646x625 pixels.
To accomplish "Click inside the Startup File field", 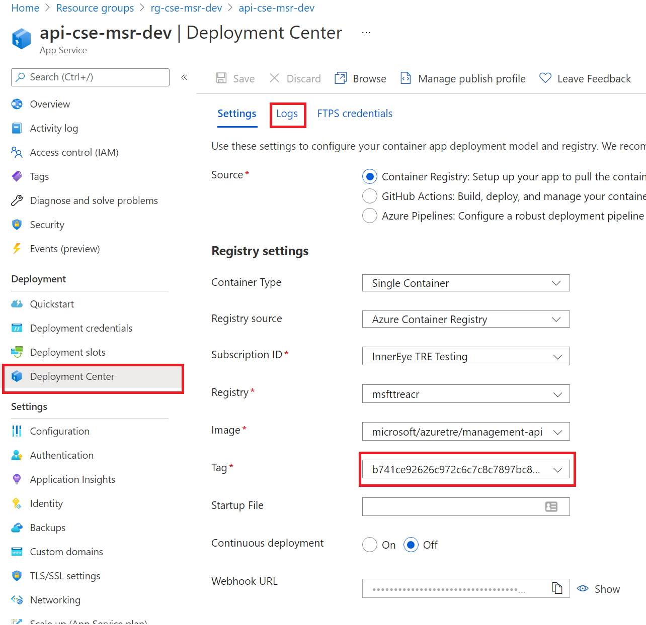I will [453, 506].
